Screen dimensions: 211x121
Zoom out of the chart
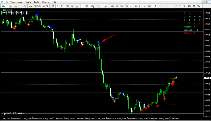[x=72, y=6]
